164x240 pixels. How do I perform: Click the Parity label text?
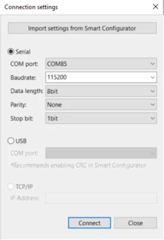point(18,105)
